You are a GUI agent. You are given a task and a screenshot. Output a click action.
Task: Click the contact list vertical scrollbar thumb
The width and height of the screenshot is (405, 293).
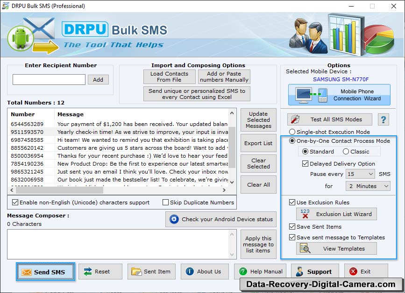232,147
